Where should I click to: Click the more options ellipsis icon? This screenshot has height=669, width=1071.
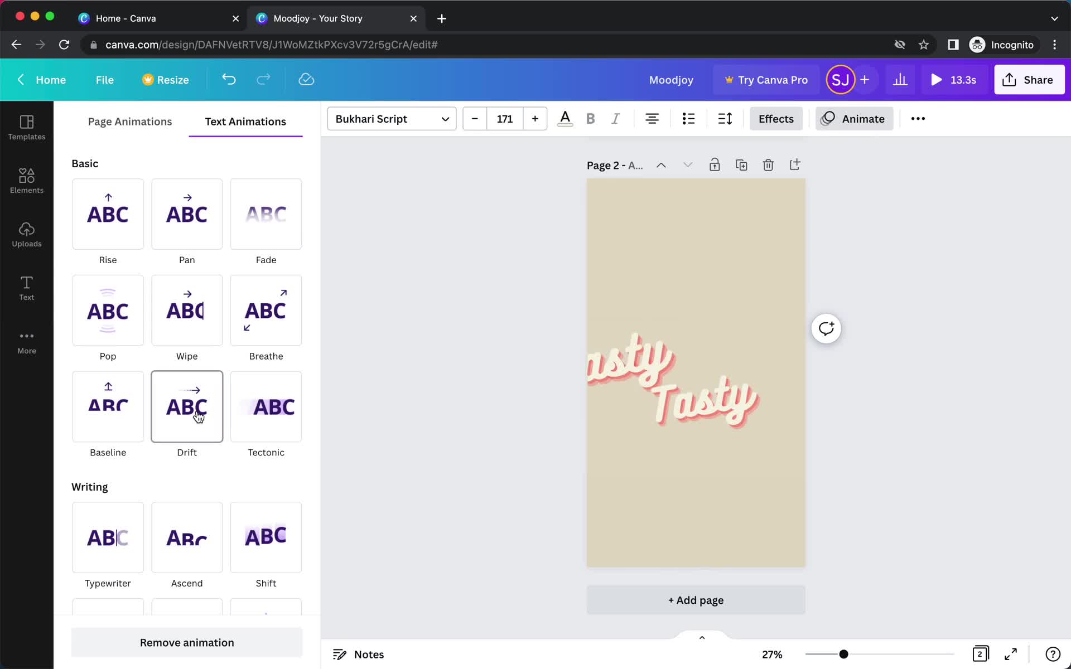(x=918, y=119)
